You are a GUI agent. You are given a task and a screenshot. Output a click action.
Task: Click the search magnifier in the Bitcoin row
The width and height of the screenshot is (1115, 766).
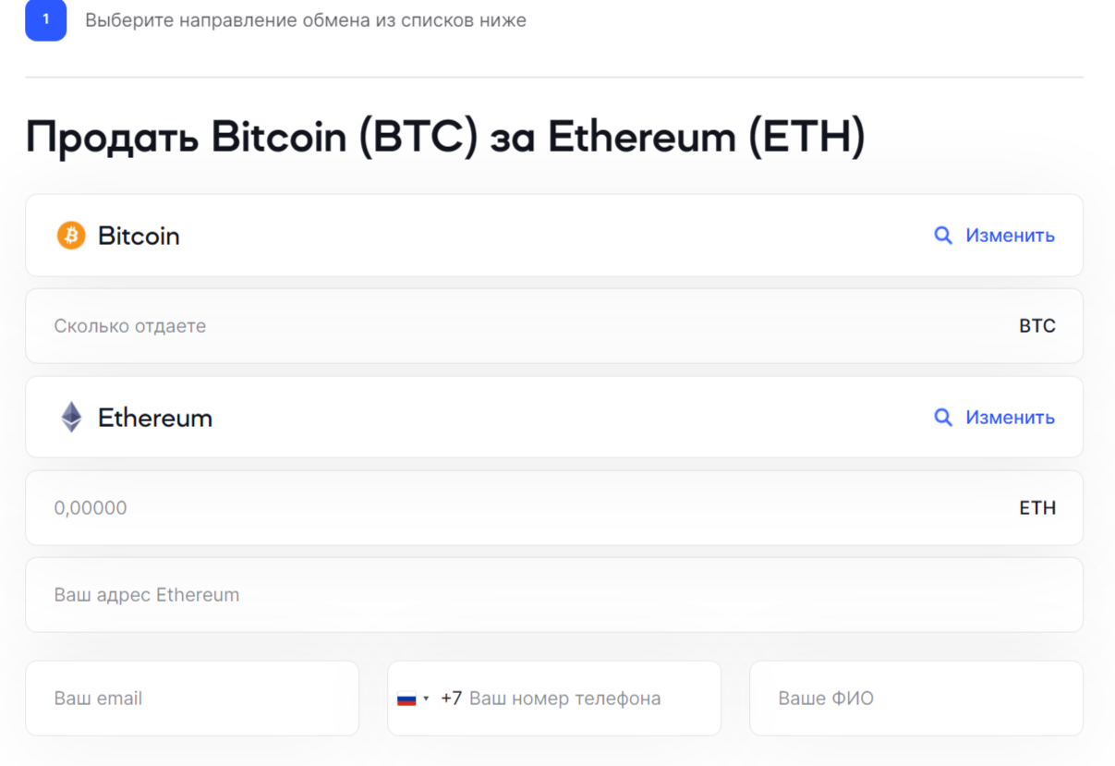[x=942, y=236]
